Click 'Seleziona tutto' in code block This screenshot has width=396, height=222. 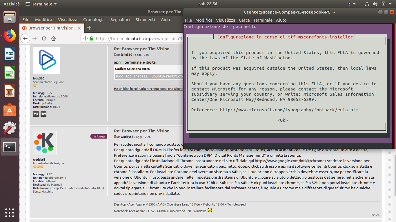pyautogui.click(x=139, y=69)
